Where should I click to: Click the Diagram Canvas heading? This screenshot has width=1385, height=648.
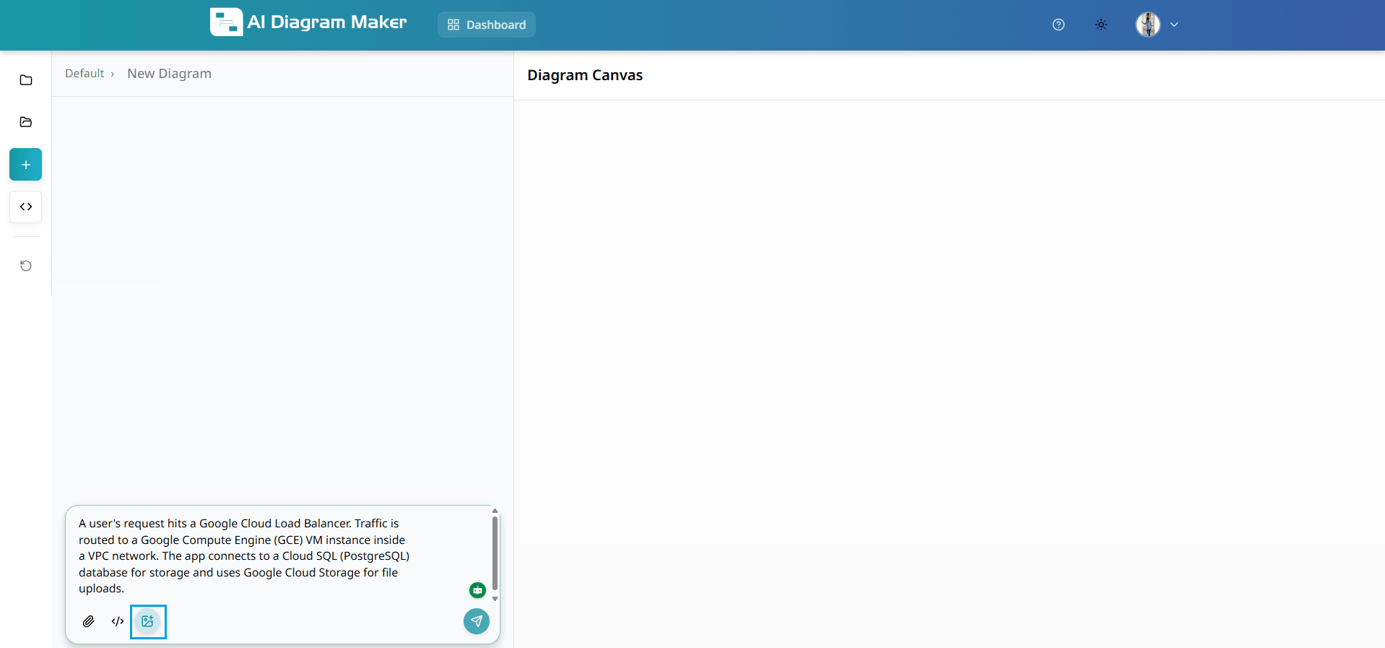tap(585, 75)
